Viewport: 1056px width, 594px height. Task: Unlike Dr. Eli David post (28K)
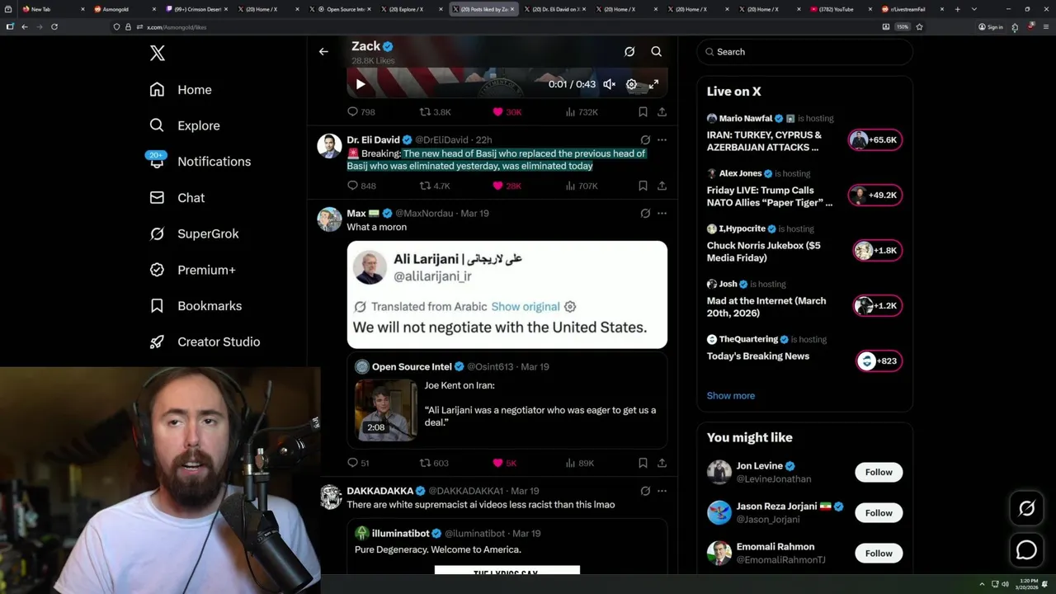pyautogui.click(x=507, y=186)
